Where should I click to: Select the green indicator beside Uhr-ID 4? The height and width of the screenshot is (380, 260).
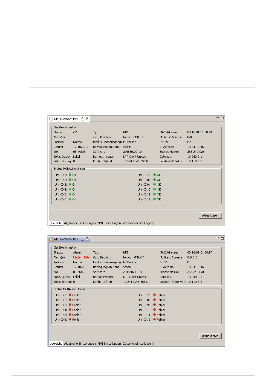coord(70,189)
